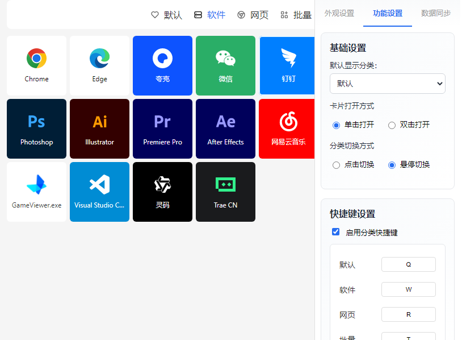Select the 网页 category in top bar

coord(253,15)
